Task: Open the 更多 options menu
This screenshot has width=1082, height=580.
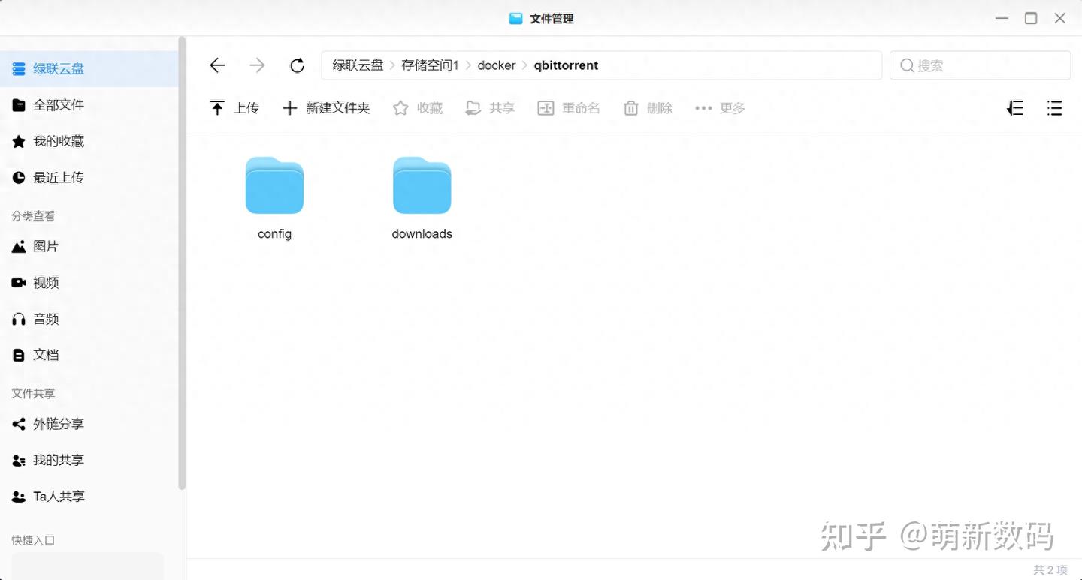Action: 719,107
